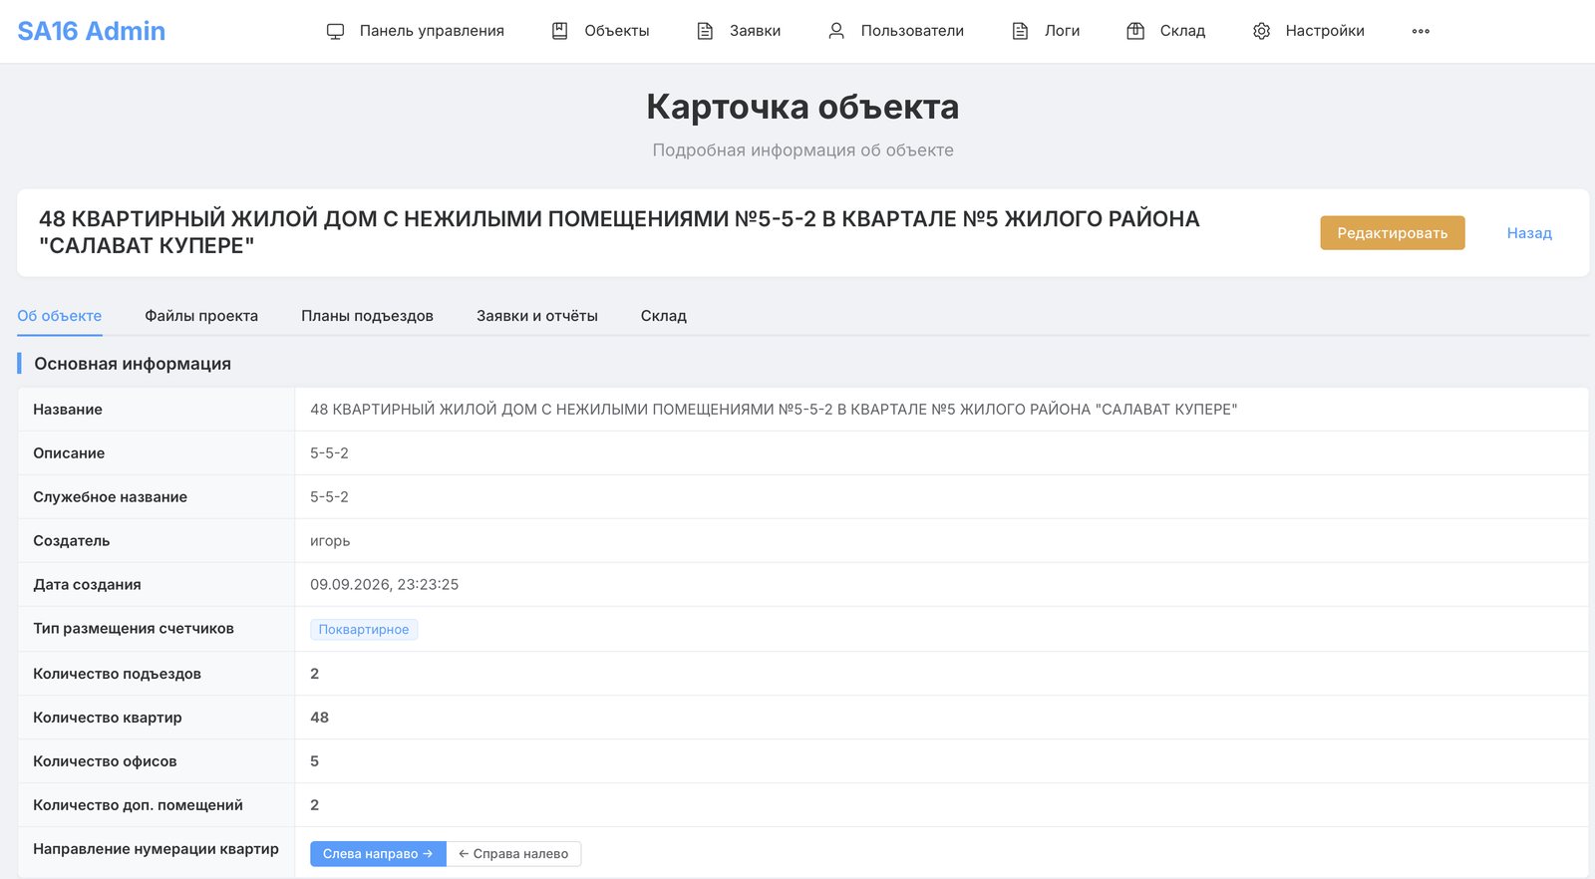Image resolution: width=1595 pixels, height=879 pixels.
Task: Click the Название row value text
Action: pos(774,410)
